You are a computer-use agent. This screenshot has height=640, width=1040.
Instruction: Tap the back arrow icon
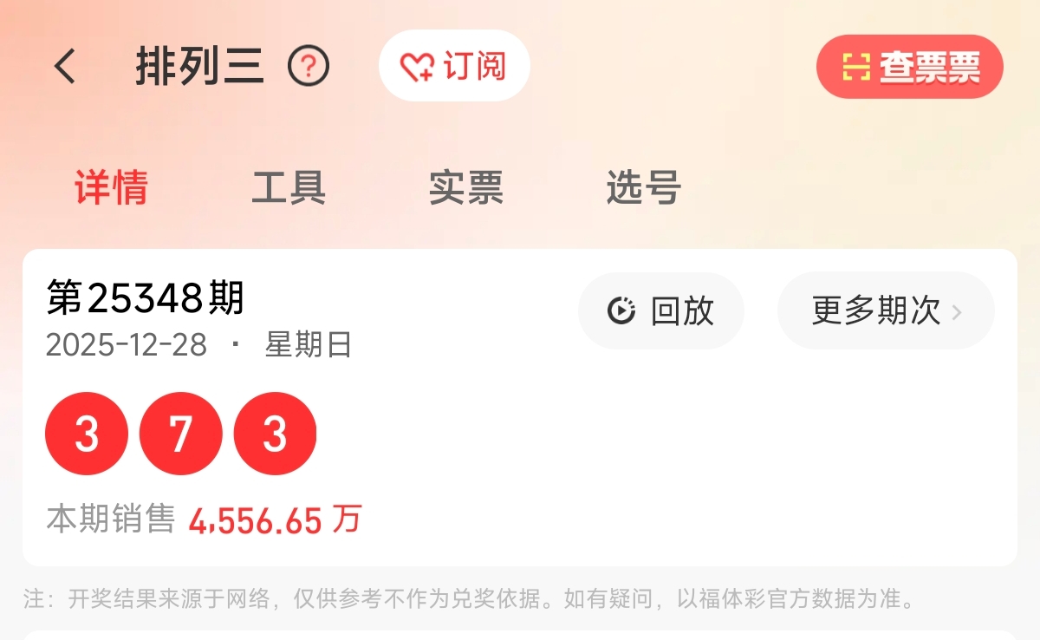(x=65, y=67)
